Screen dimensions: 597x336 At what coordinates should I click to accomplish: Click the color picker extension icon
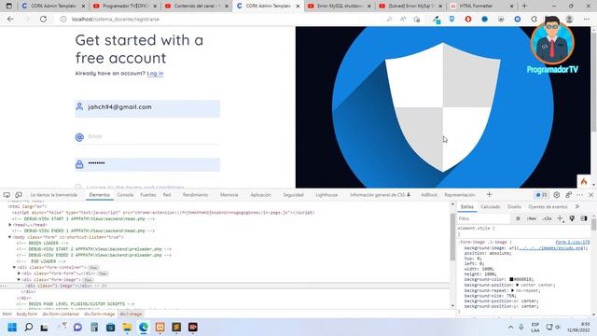[x=437, y=20]
